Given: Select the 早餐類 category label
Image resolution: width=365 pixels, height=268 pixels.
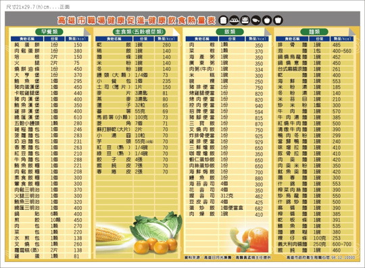Looking at the screenshot, I should (x=49, y=32).
